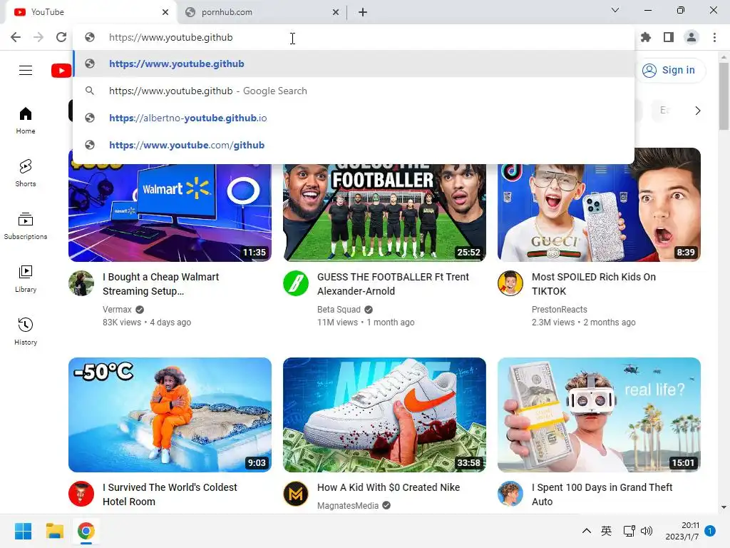Open History in the sidebar
The height and width of the screenshot is (548, 730).
click(26, 331)
